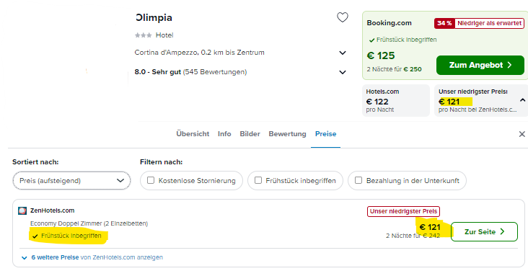This screenshot has width=528, height=271.
Task: Click the three-star hotel rating icons
Action: (x=143, y=35)
